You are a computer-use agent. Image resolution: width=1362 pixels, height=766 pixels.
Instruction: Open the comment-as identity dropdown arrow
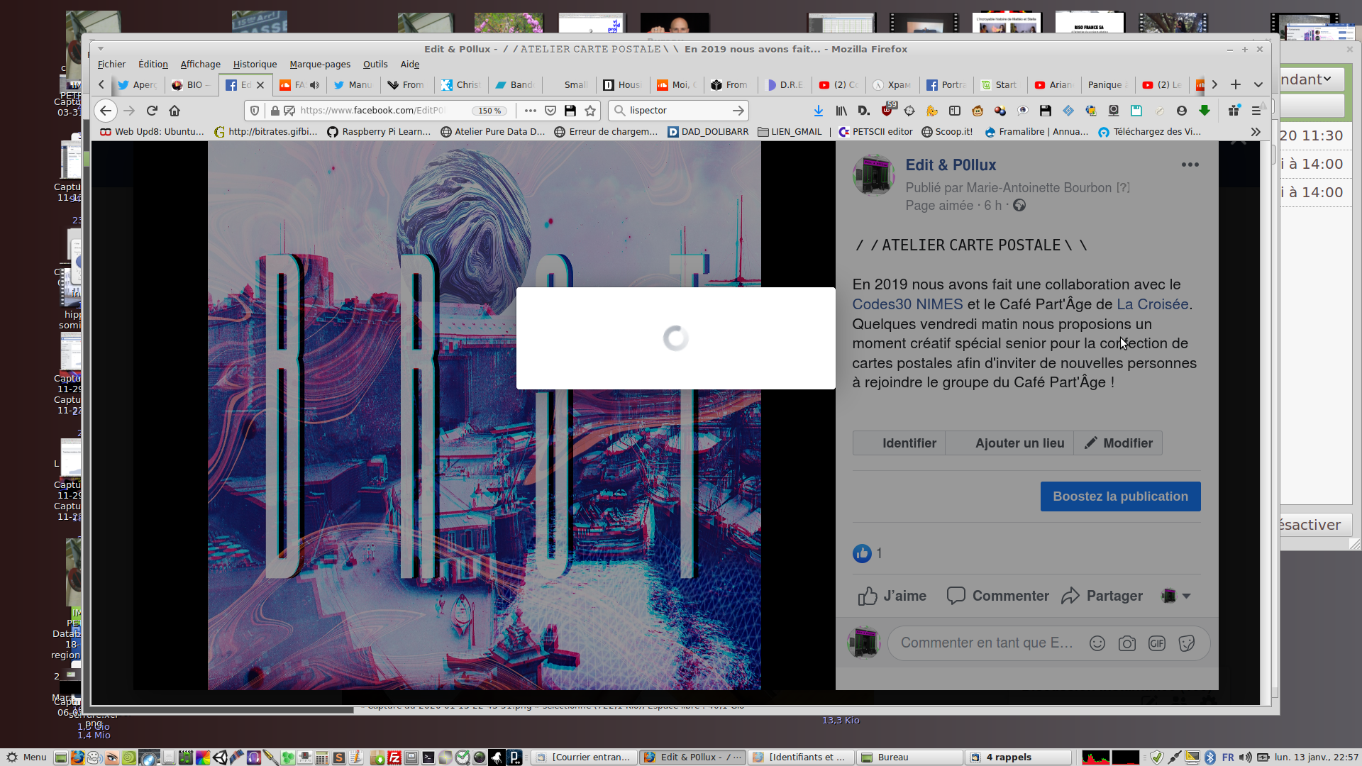point(1186,596)
